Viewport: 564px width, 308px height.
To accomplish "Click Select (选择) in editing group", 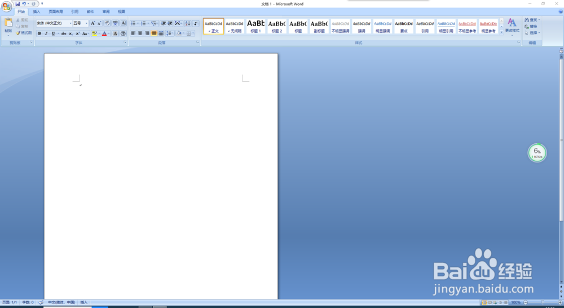I will [x=532, y=33].
